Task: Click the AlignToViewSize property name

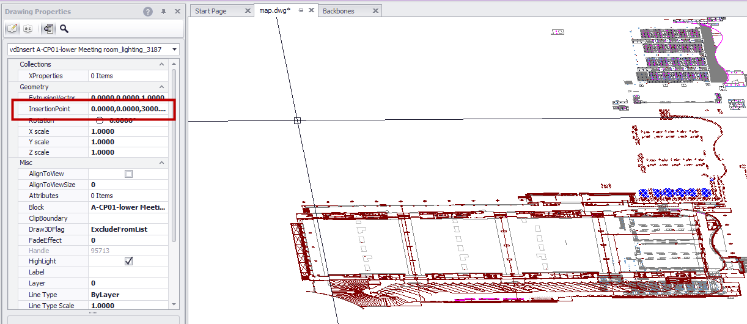Action: [x=52, y=185]
